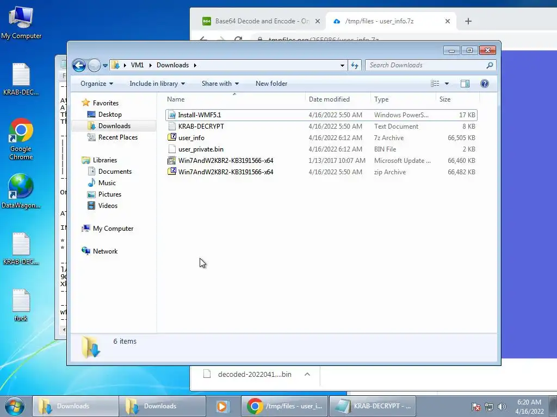Change your view icon in toolbar
The height and width of the screenshot is (417, 557).
coord(435,84)
